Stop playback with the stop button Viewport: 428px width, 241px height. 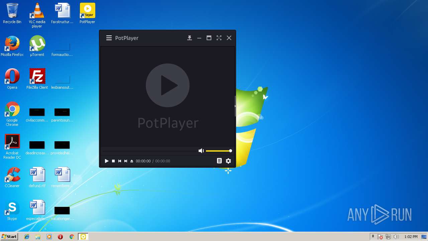tap(113, 161)
